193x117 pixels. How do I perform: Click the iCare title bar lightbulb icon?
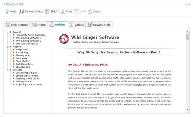point(4,4)
